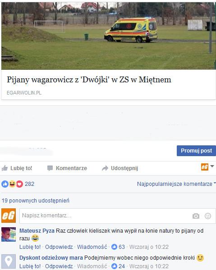Click the laughing Haha reaction icon
The image size is (216, 270).
12,184
